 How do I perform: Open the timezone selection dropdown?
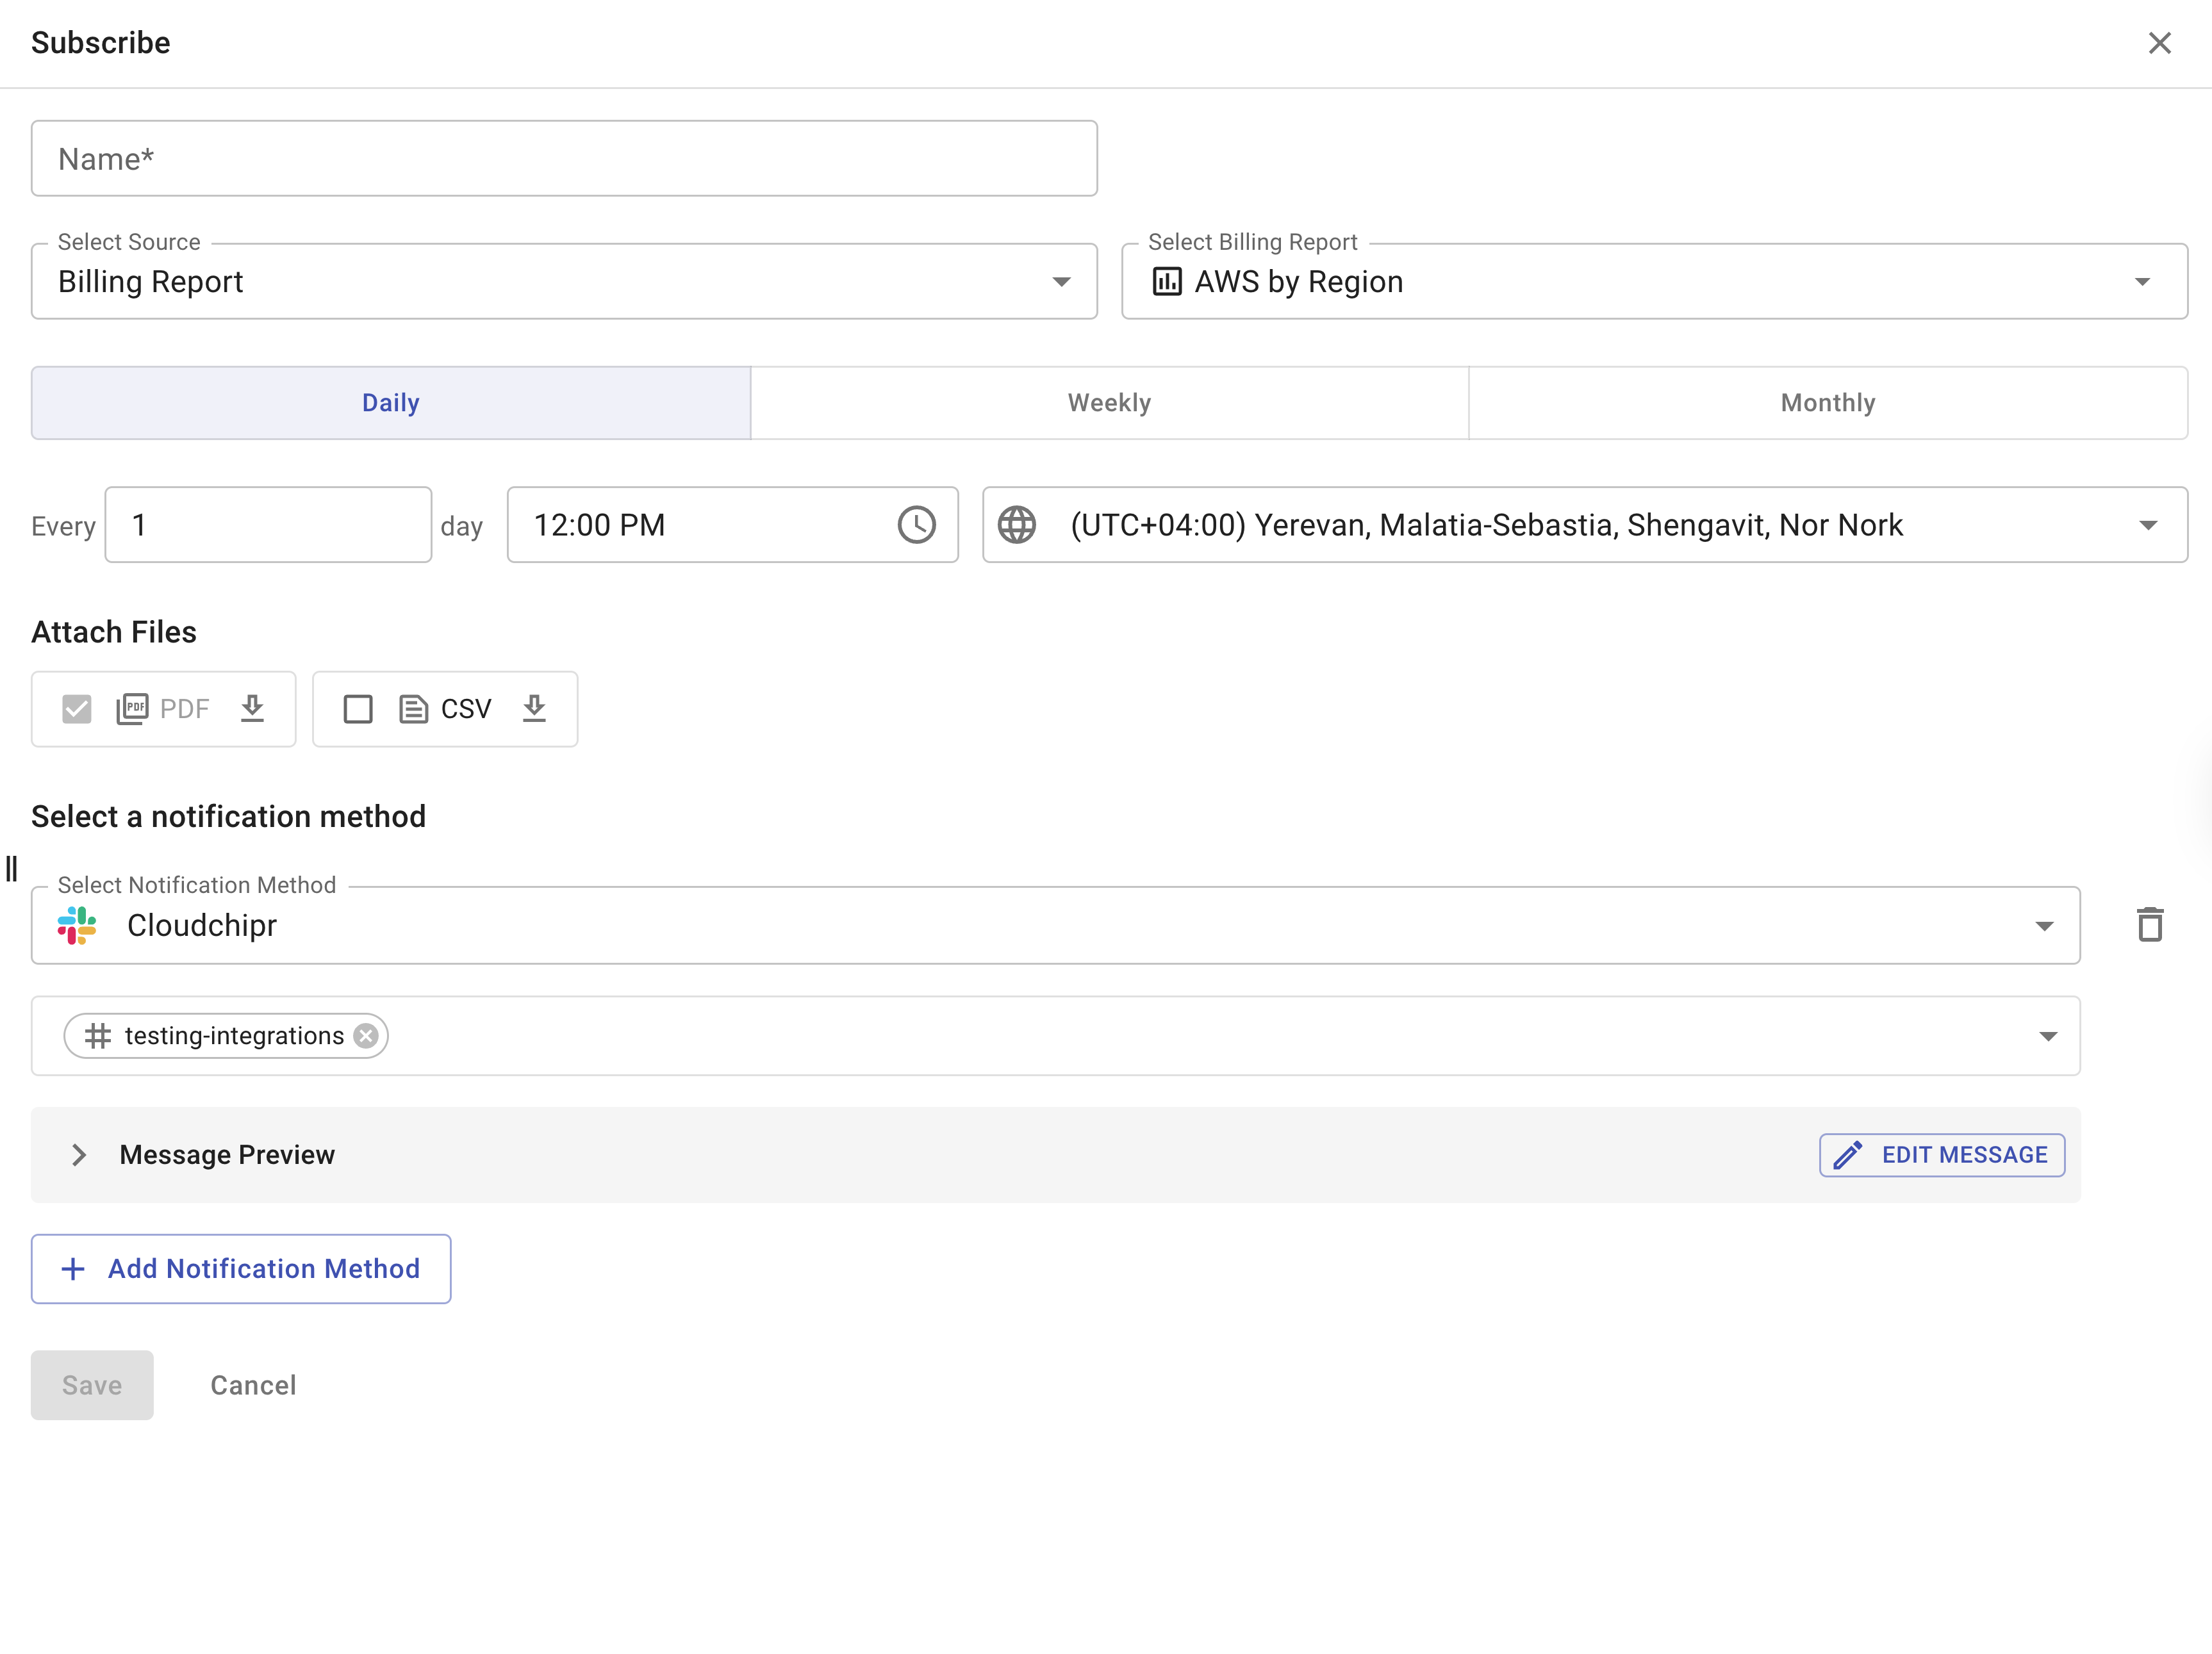(x=2148, y=525)
